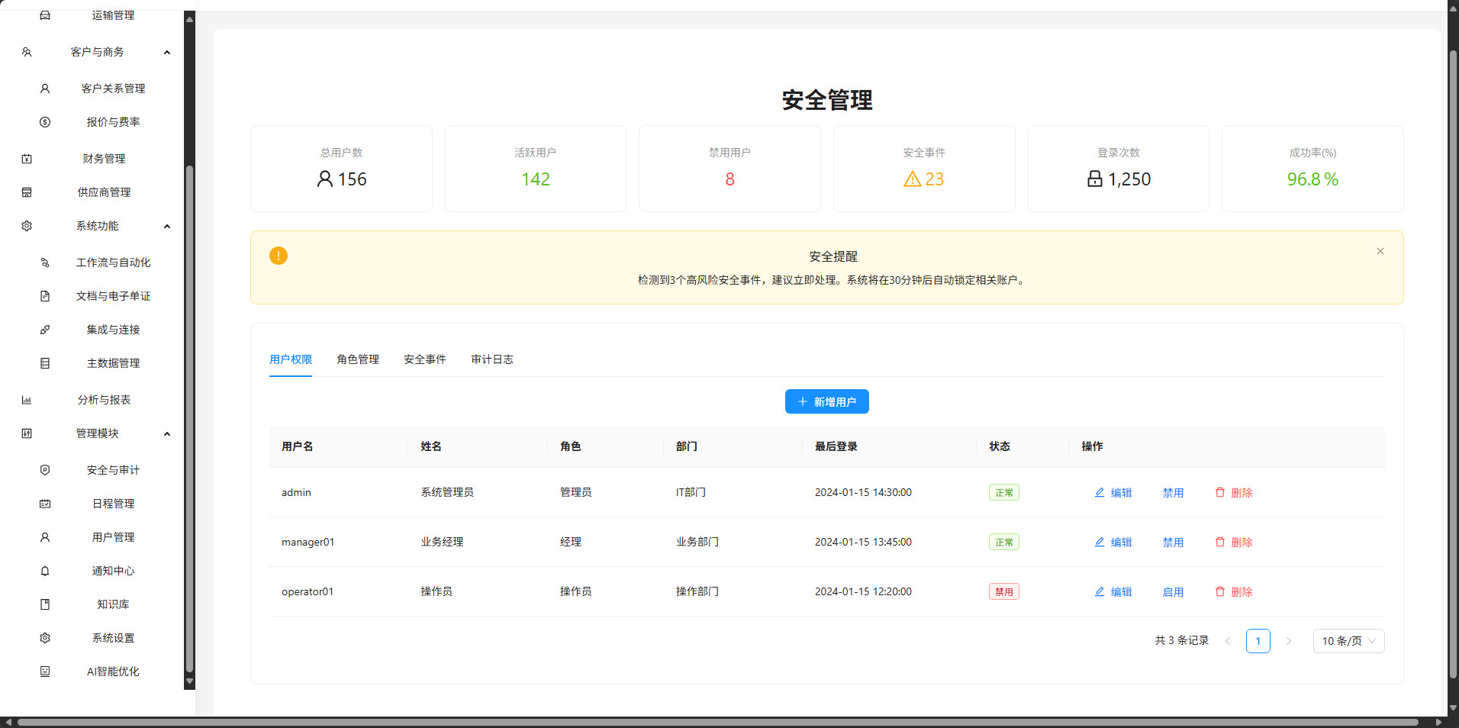Screen dimensions: 1459x728
Task: Click the 财务管理 sidebar icon
Action: coord(27,158)
